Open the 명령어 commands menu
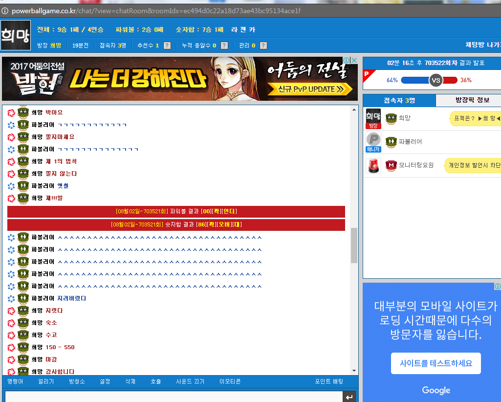501x402 pixels. point(15,381)
